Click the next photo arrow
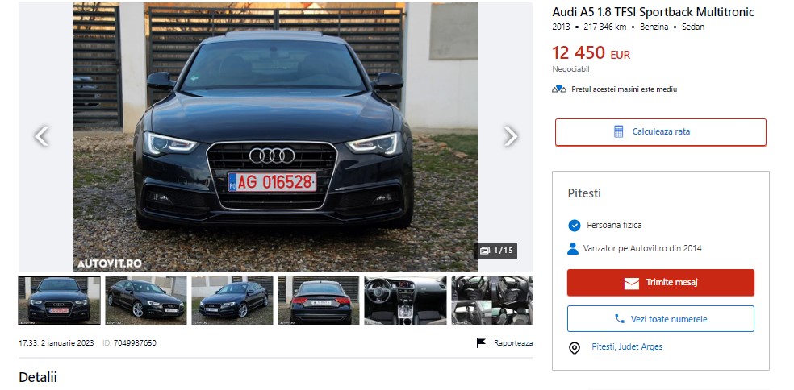The width and height of the screenshot is (794, 390). click(510, 137)
